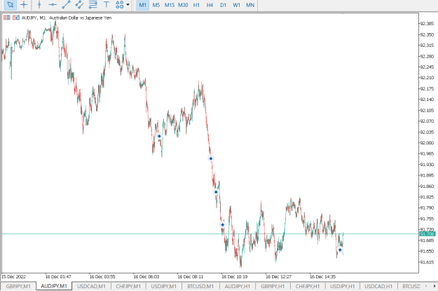Click the second chart icon beside AUDJPY title

coord(16,18)
